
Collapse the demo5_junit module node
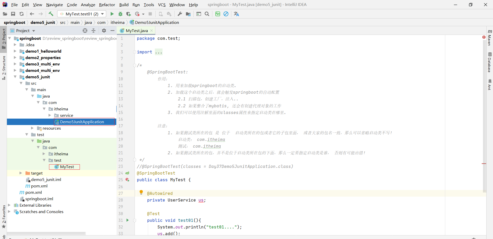coord(15,77)
